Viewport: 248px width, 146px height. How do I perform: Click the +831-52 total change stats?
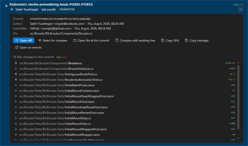(x=61, y=57)
